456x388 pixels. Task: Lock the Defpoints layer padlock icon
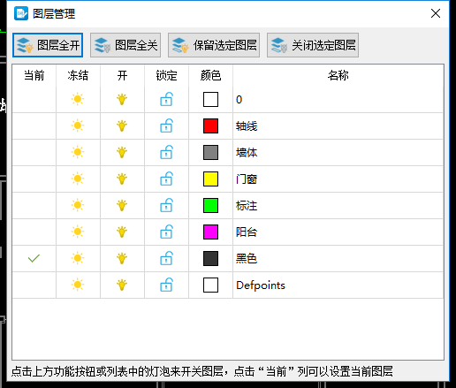(x=166, y=285)
